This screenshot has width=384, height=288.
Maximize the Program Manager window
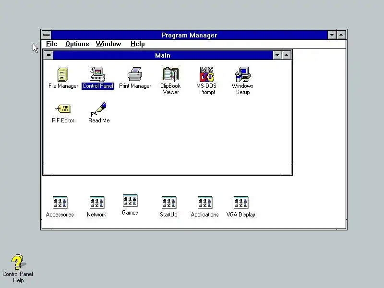(x=341, y=35)
